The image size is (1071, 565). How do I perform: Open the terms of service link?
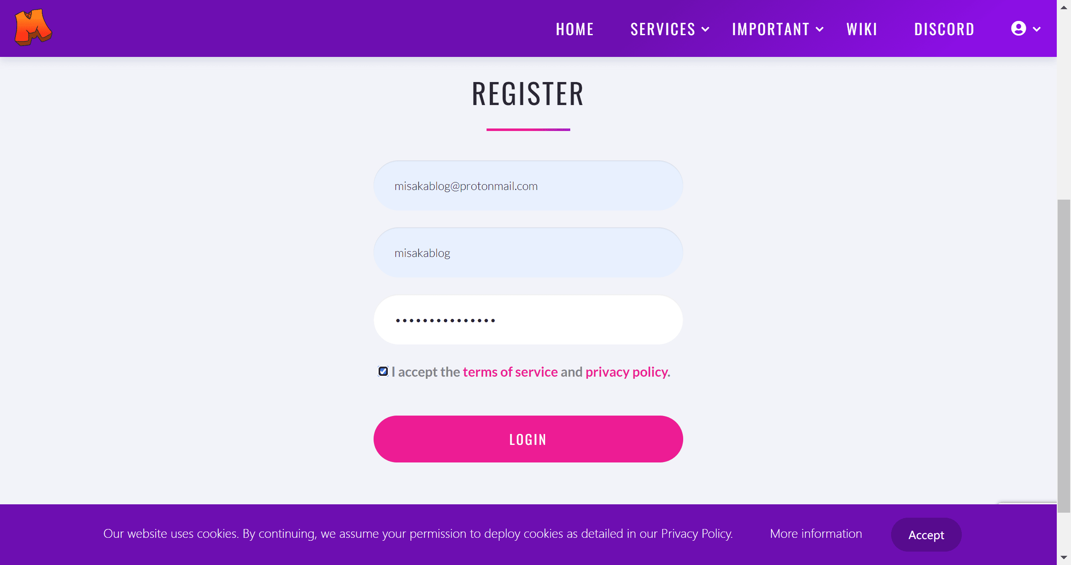[x=510, y=372]
